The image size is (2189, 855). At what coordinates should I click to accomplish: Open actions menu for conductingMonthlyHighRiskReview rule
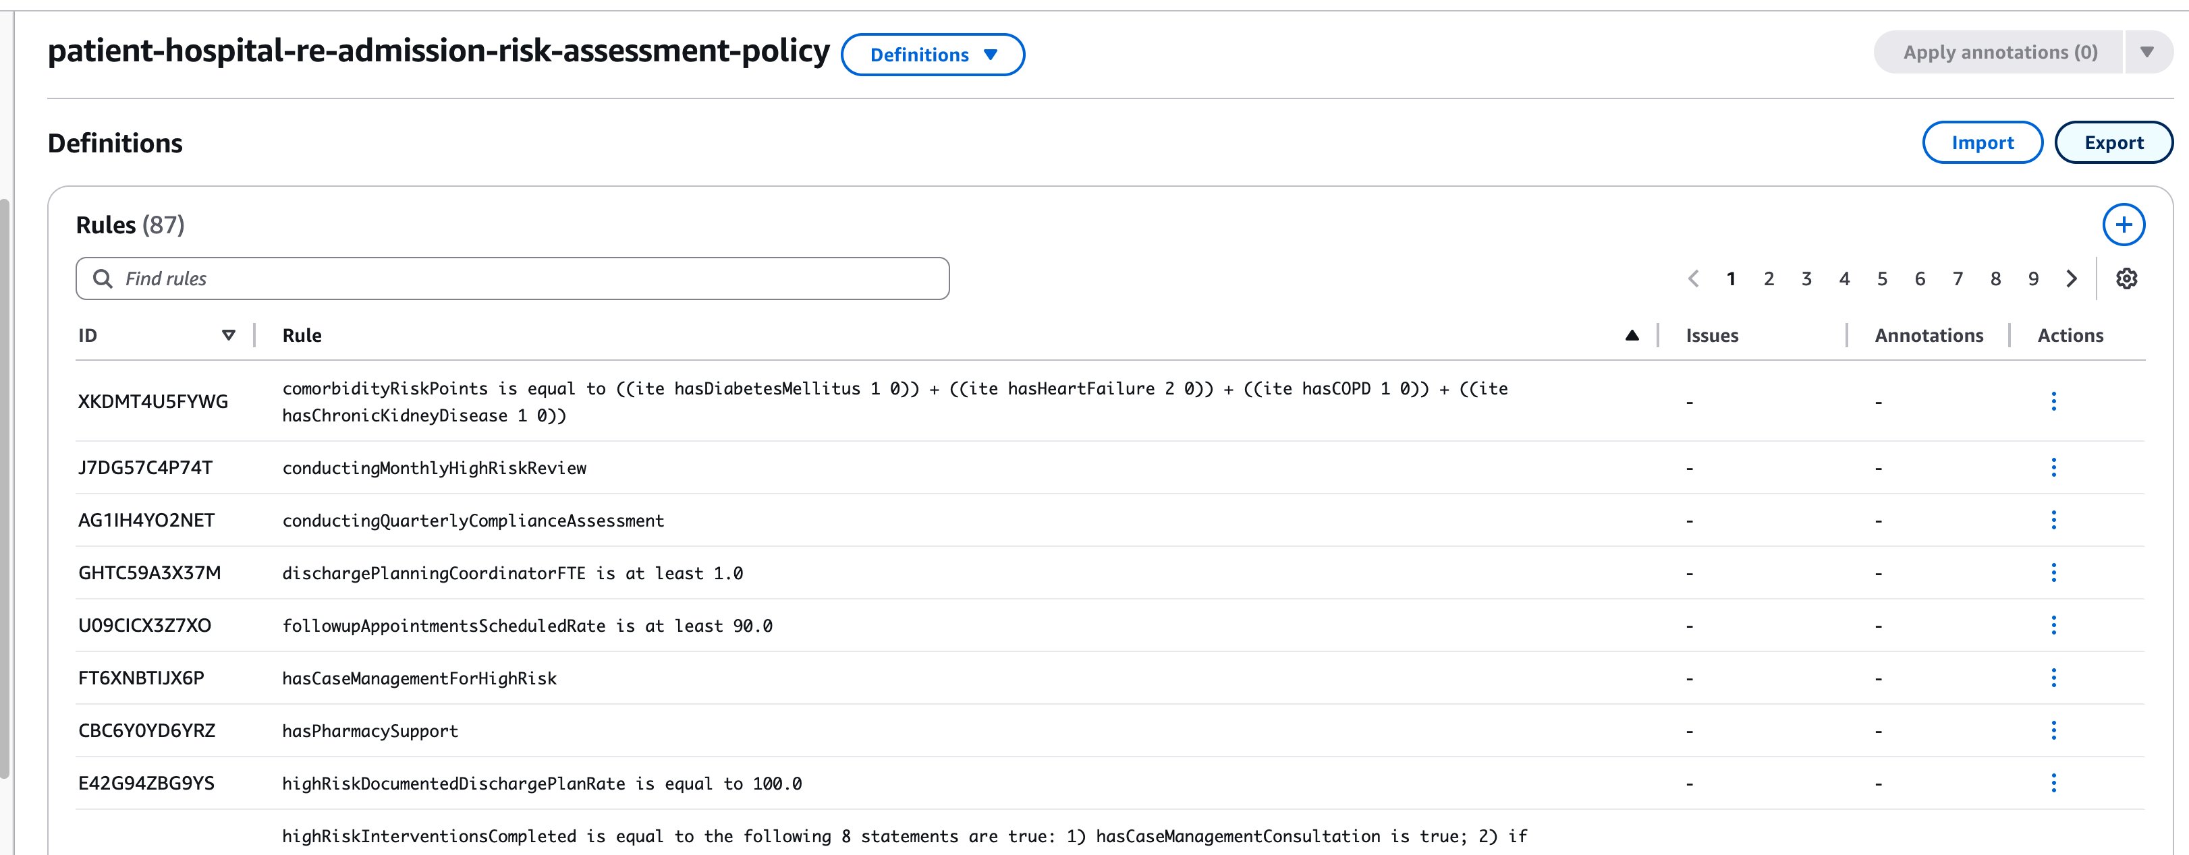coord(2053,468)
